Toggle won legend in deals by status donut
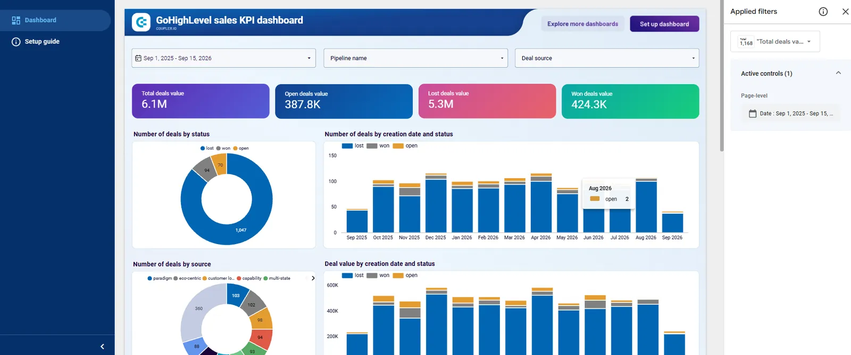 223,149
